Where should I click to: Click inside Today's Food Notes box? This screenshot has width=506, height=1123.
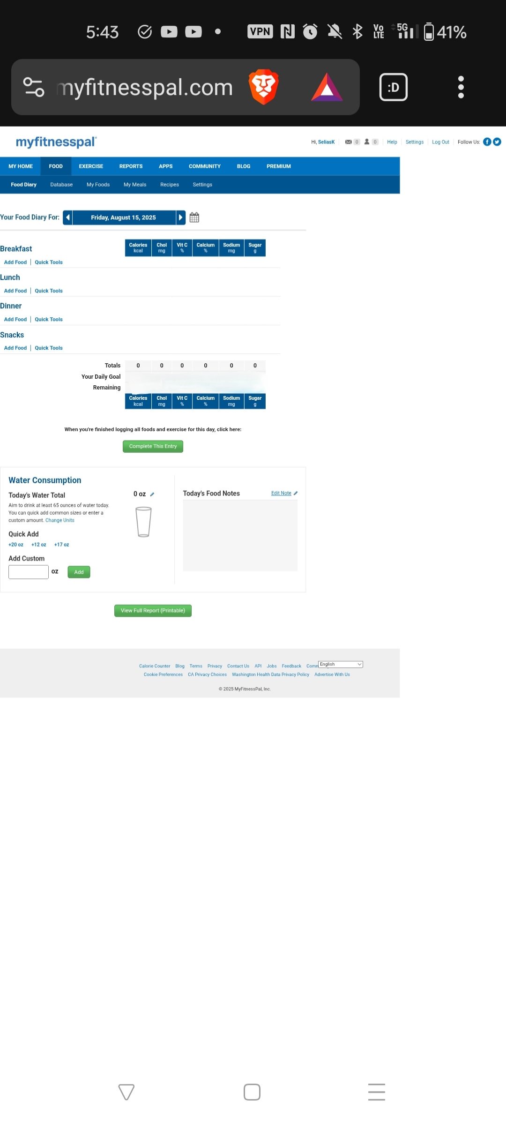click(x=240, y=535)
